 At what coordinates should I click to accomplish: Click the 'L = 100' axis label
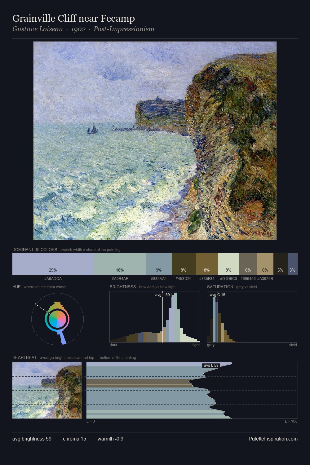coord(291,421)
